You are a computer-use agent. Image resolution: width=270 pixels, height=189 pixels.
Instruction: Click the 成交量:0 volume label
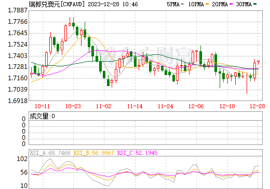click(x=42, y=116)
